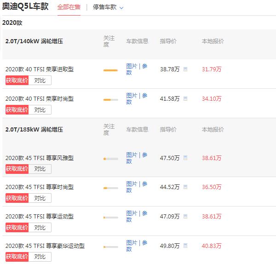276x264 pixels.
Task: Open 参数 link for 40 TFSI 荣享进取型
Action: coord(144,66)
